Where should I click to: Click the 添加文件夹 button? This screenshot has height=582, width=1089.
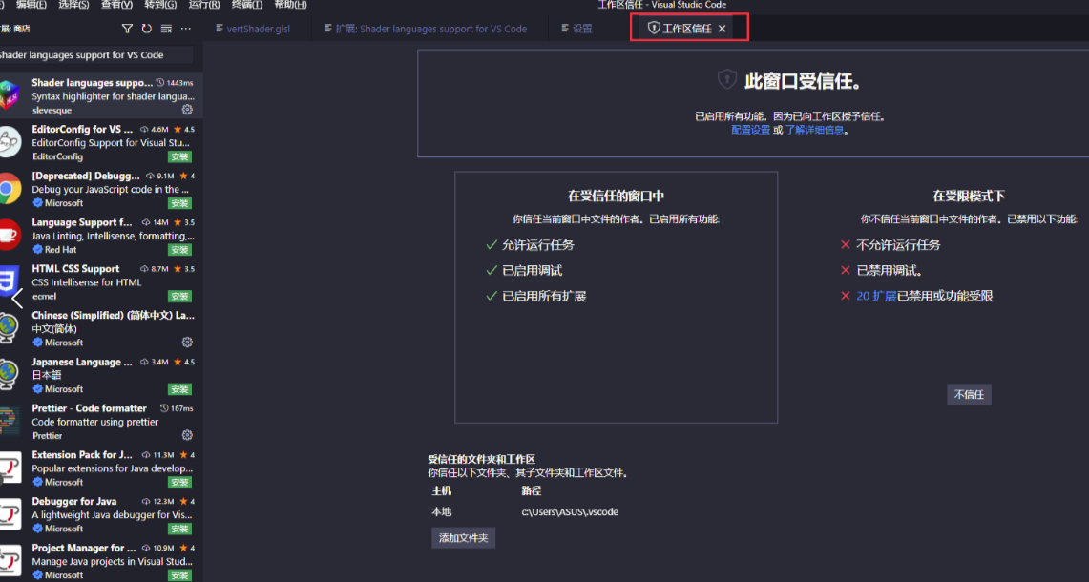click(463, 537)
